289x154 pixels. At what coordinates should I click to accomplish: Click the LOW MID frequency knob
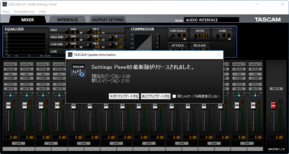click(89, 45)
